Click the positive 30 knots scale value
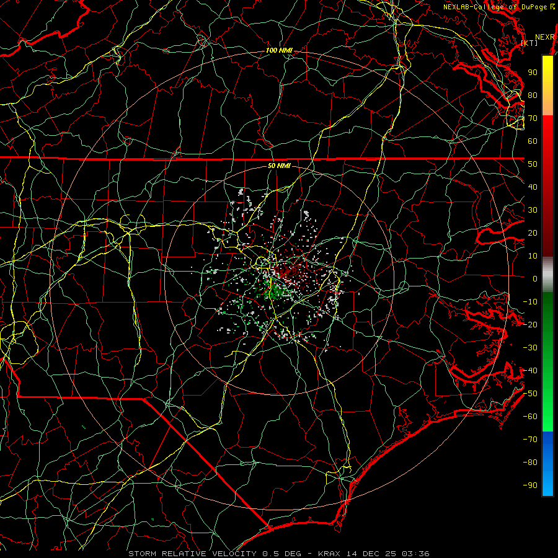Viewport: 558px width, 558px height. click(x=533, y=210)
